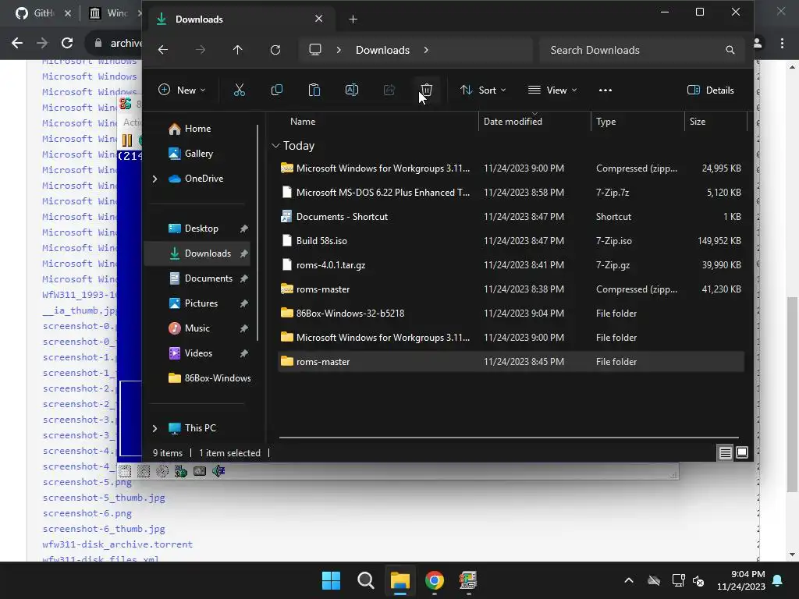Click the 86Box sound speaker status icon
This screenshot has width=799, height=599.
(x=218, y=471)
